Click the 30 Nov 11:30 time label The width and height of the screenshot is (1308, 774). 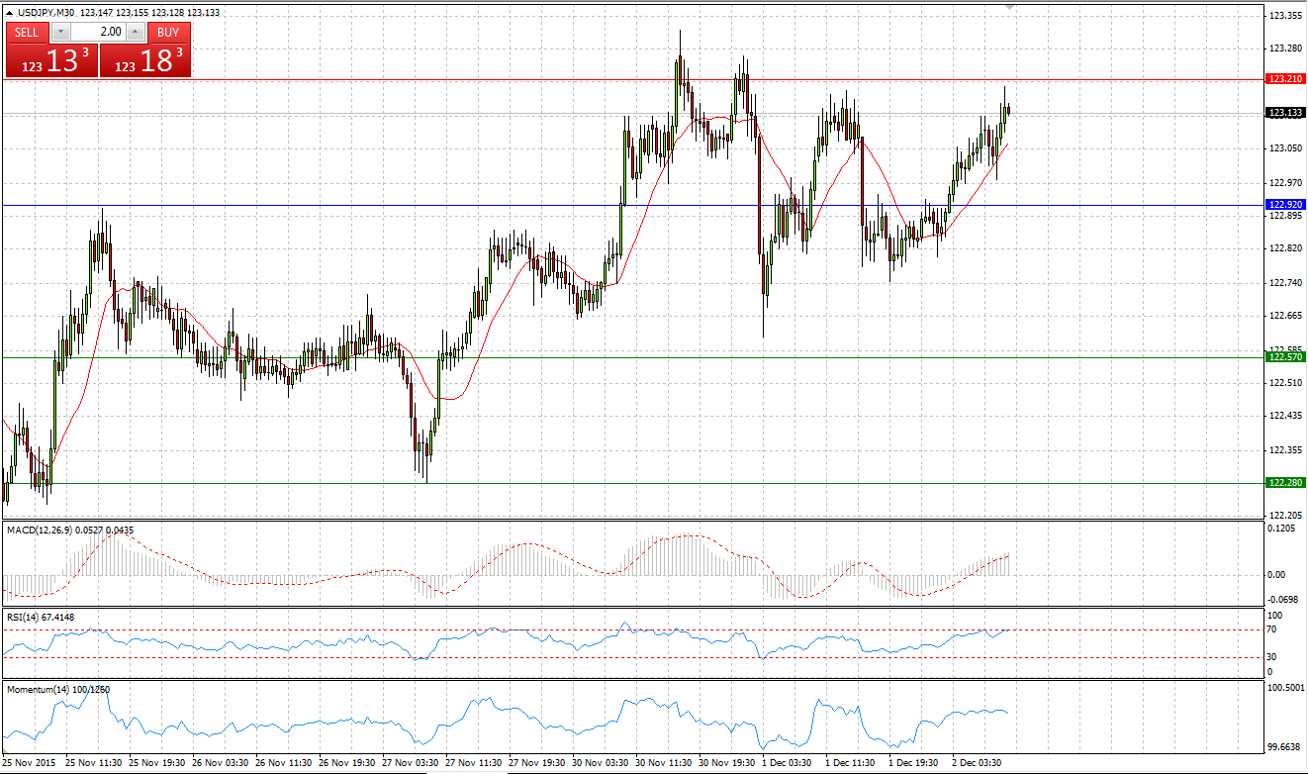[663, 763]
